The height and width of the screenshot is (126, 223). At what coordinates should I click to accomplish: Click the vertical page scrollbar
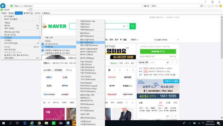pyautogui.click(x=221, y=39)
